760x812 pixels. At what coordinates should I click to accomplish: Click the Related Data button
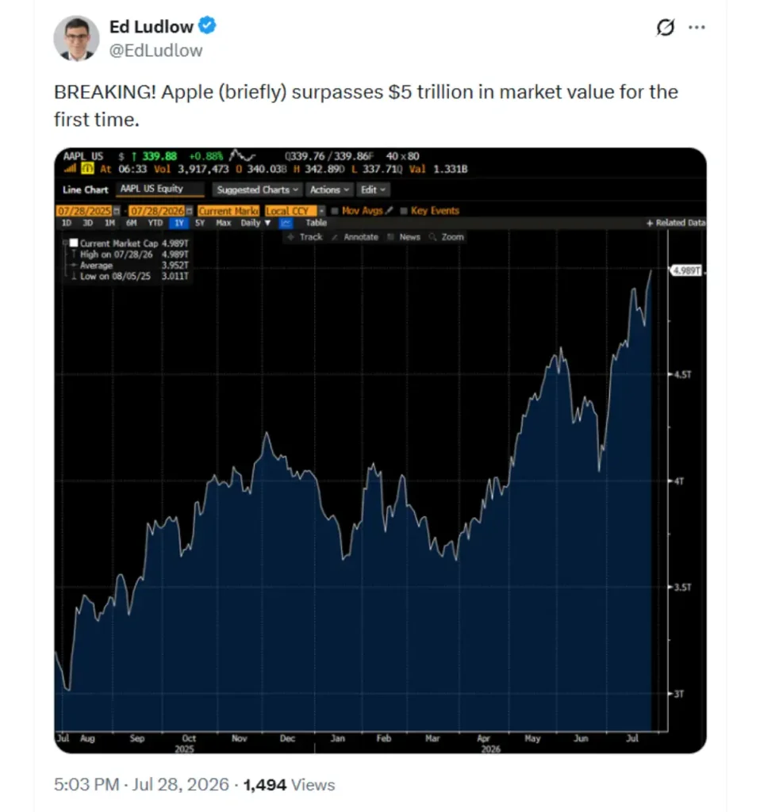click(676, 223)
